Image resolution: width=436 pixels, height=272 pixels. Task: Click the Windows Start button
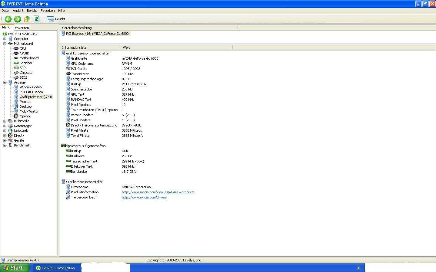15,268
